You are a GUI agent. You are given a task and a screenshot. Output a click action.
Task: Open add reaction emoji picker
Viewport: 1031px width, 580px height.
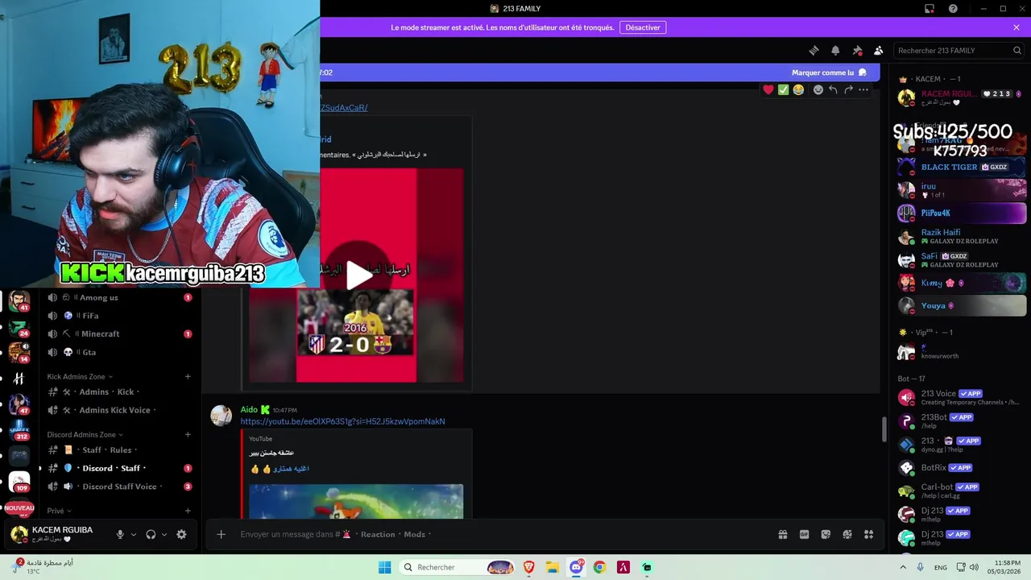coord(818,89)
